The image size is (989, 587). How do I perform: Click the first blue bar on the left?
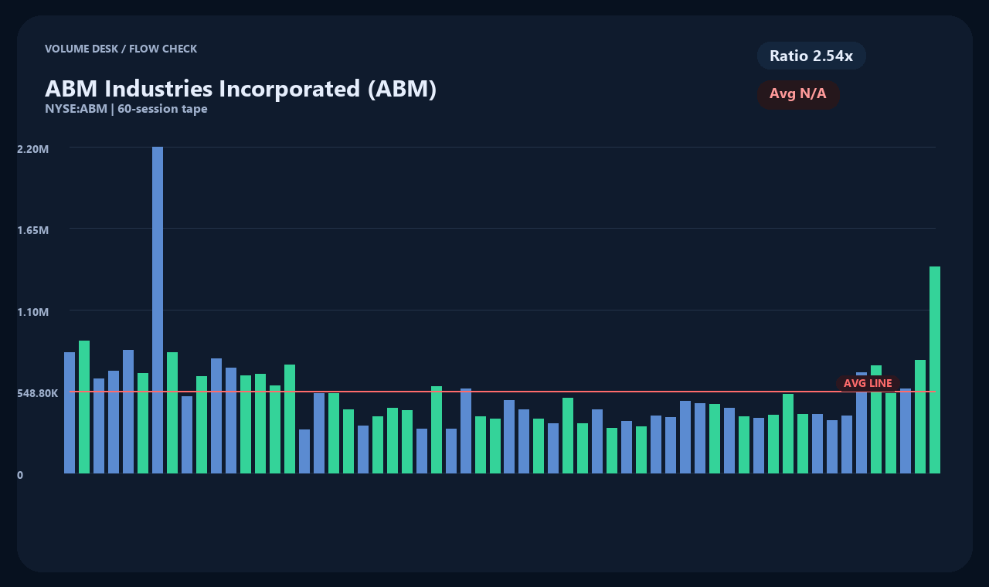(x=70, y=412)
